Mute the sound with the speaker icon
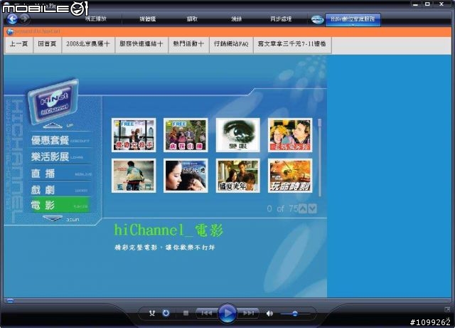This screenshot has height=328, width=455. coord(269,314)
